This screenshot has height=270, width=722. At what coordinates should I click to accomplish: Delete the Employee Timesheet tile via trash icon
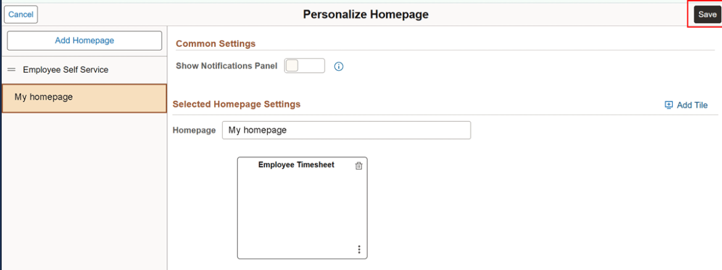359,166
